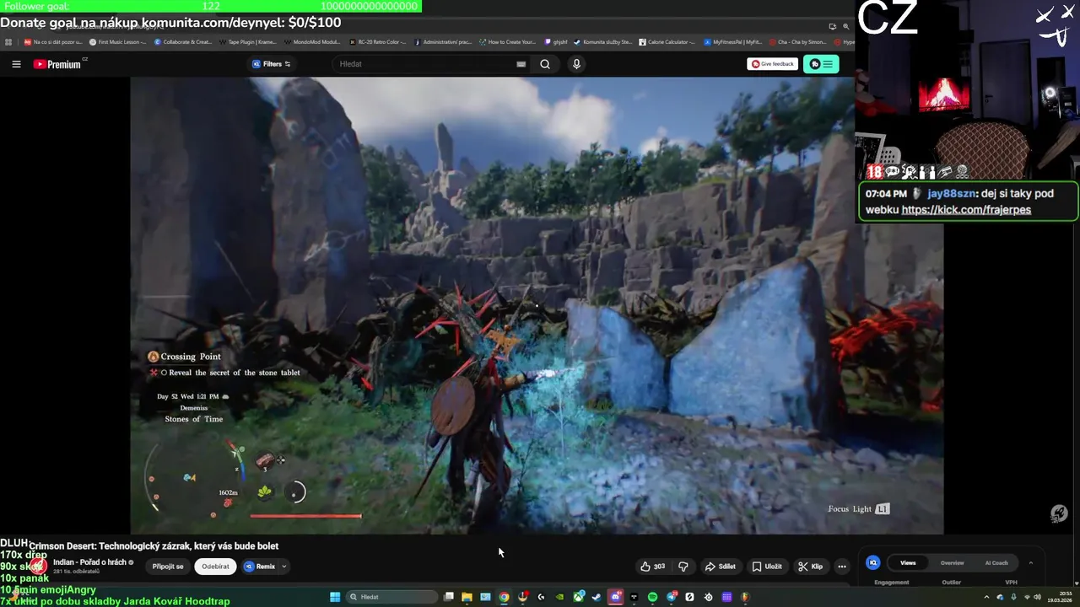Screen dimensions: 1080x607
Task: Click the Sdílet share button
Action: pos(721,567)
